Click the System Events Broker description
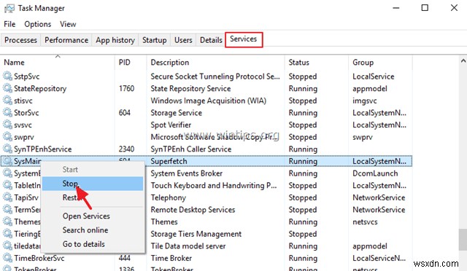Viewport: 467px width, 271px height. 187,173
